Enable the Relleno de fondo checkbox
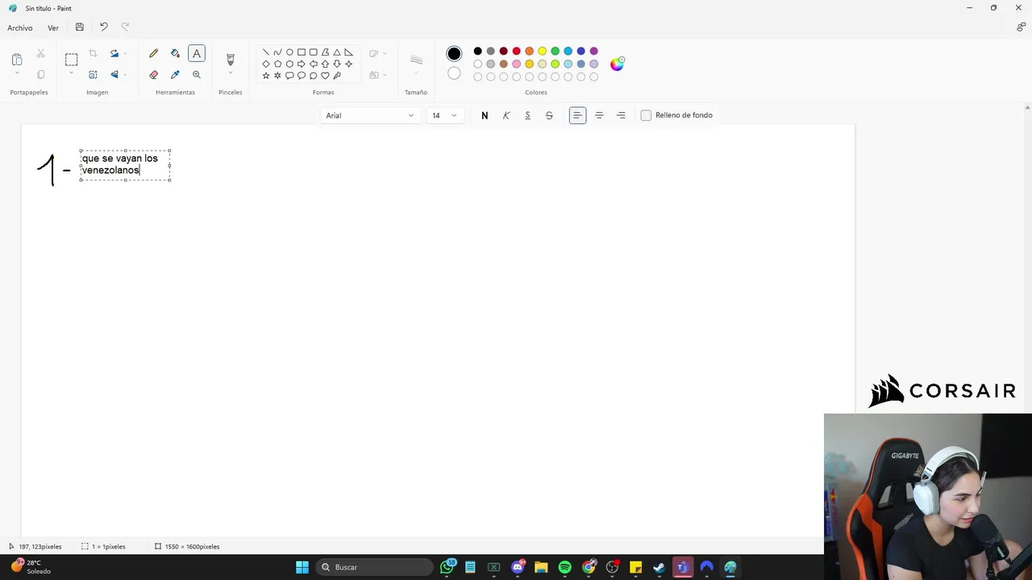Viewport: 1032px width, 580px height. click(x=646, y=115)
